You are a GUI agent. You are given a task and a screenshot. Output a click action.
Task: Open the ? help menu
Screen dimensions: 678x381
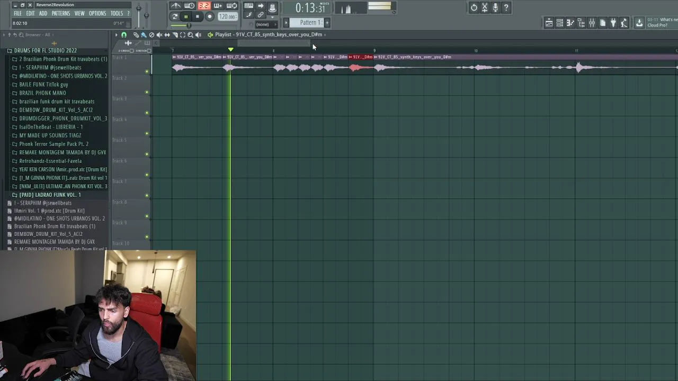[128, 13]
